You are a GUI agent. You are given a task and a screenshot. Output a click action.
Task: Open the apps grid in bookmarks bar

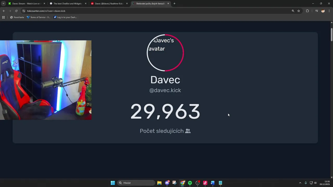point(3,17)
